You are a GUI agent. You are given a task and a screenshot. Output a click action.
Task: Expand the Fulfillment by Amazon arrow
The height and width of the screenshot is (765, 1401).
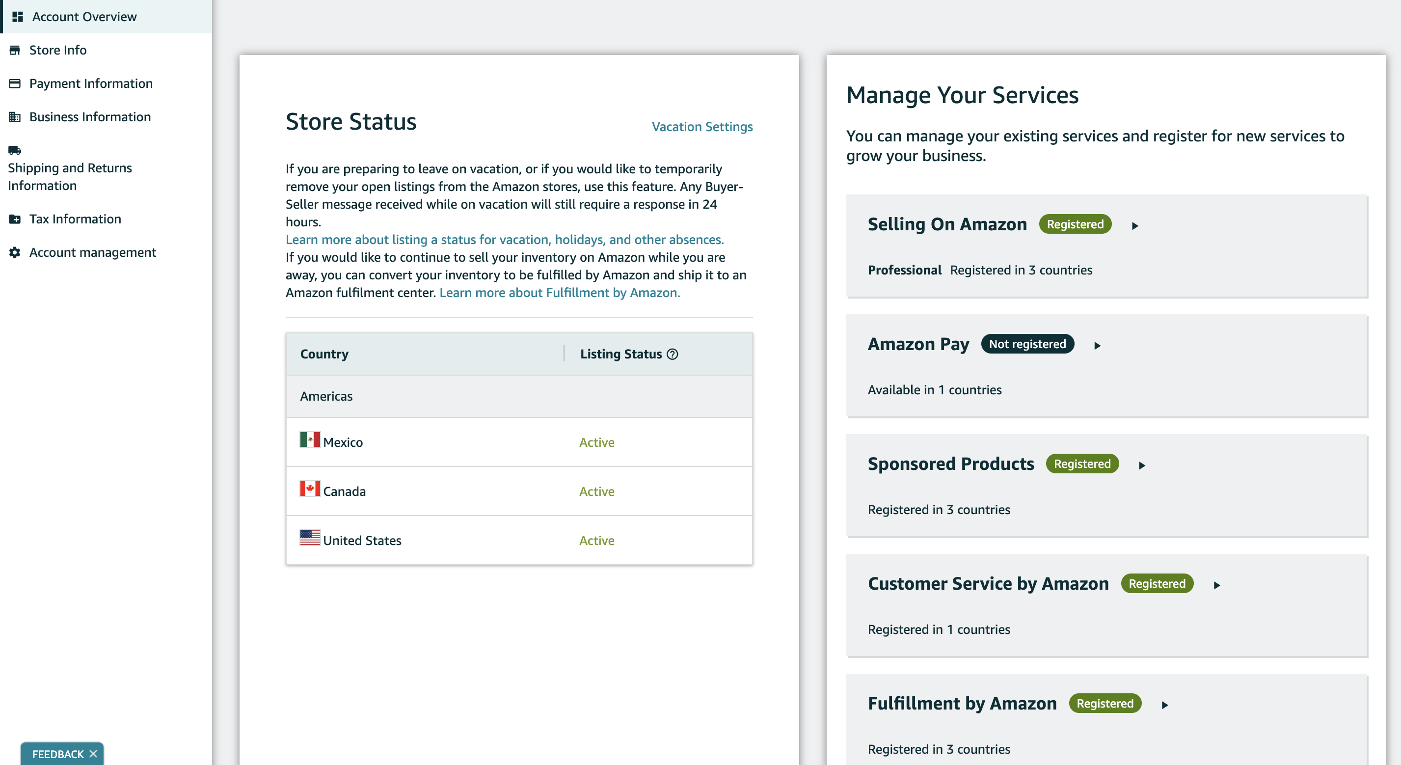pos(1165,705)
